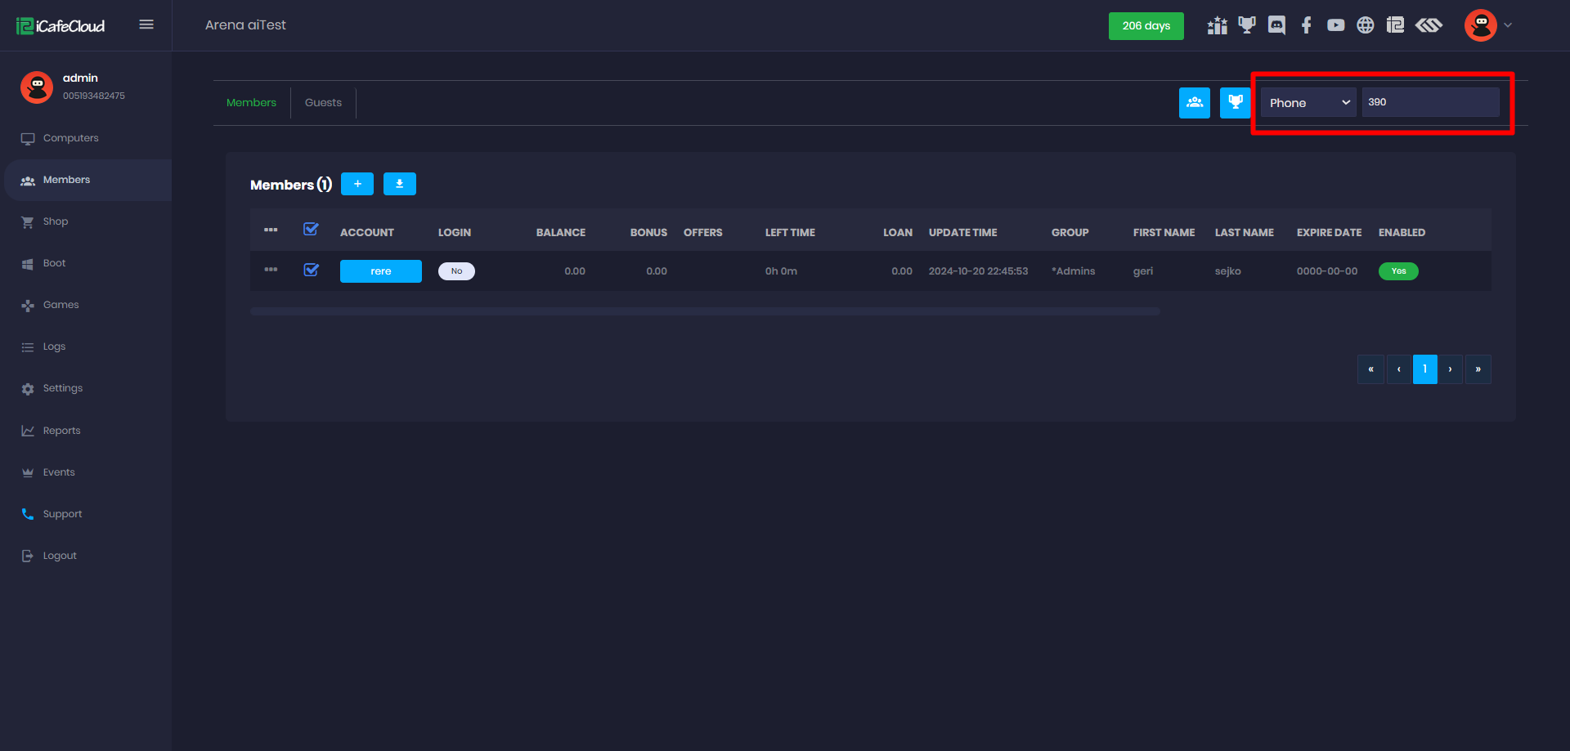
Task: Download members list with export icon
Action: [399, 184]
